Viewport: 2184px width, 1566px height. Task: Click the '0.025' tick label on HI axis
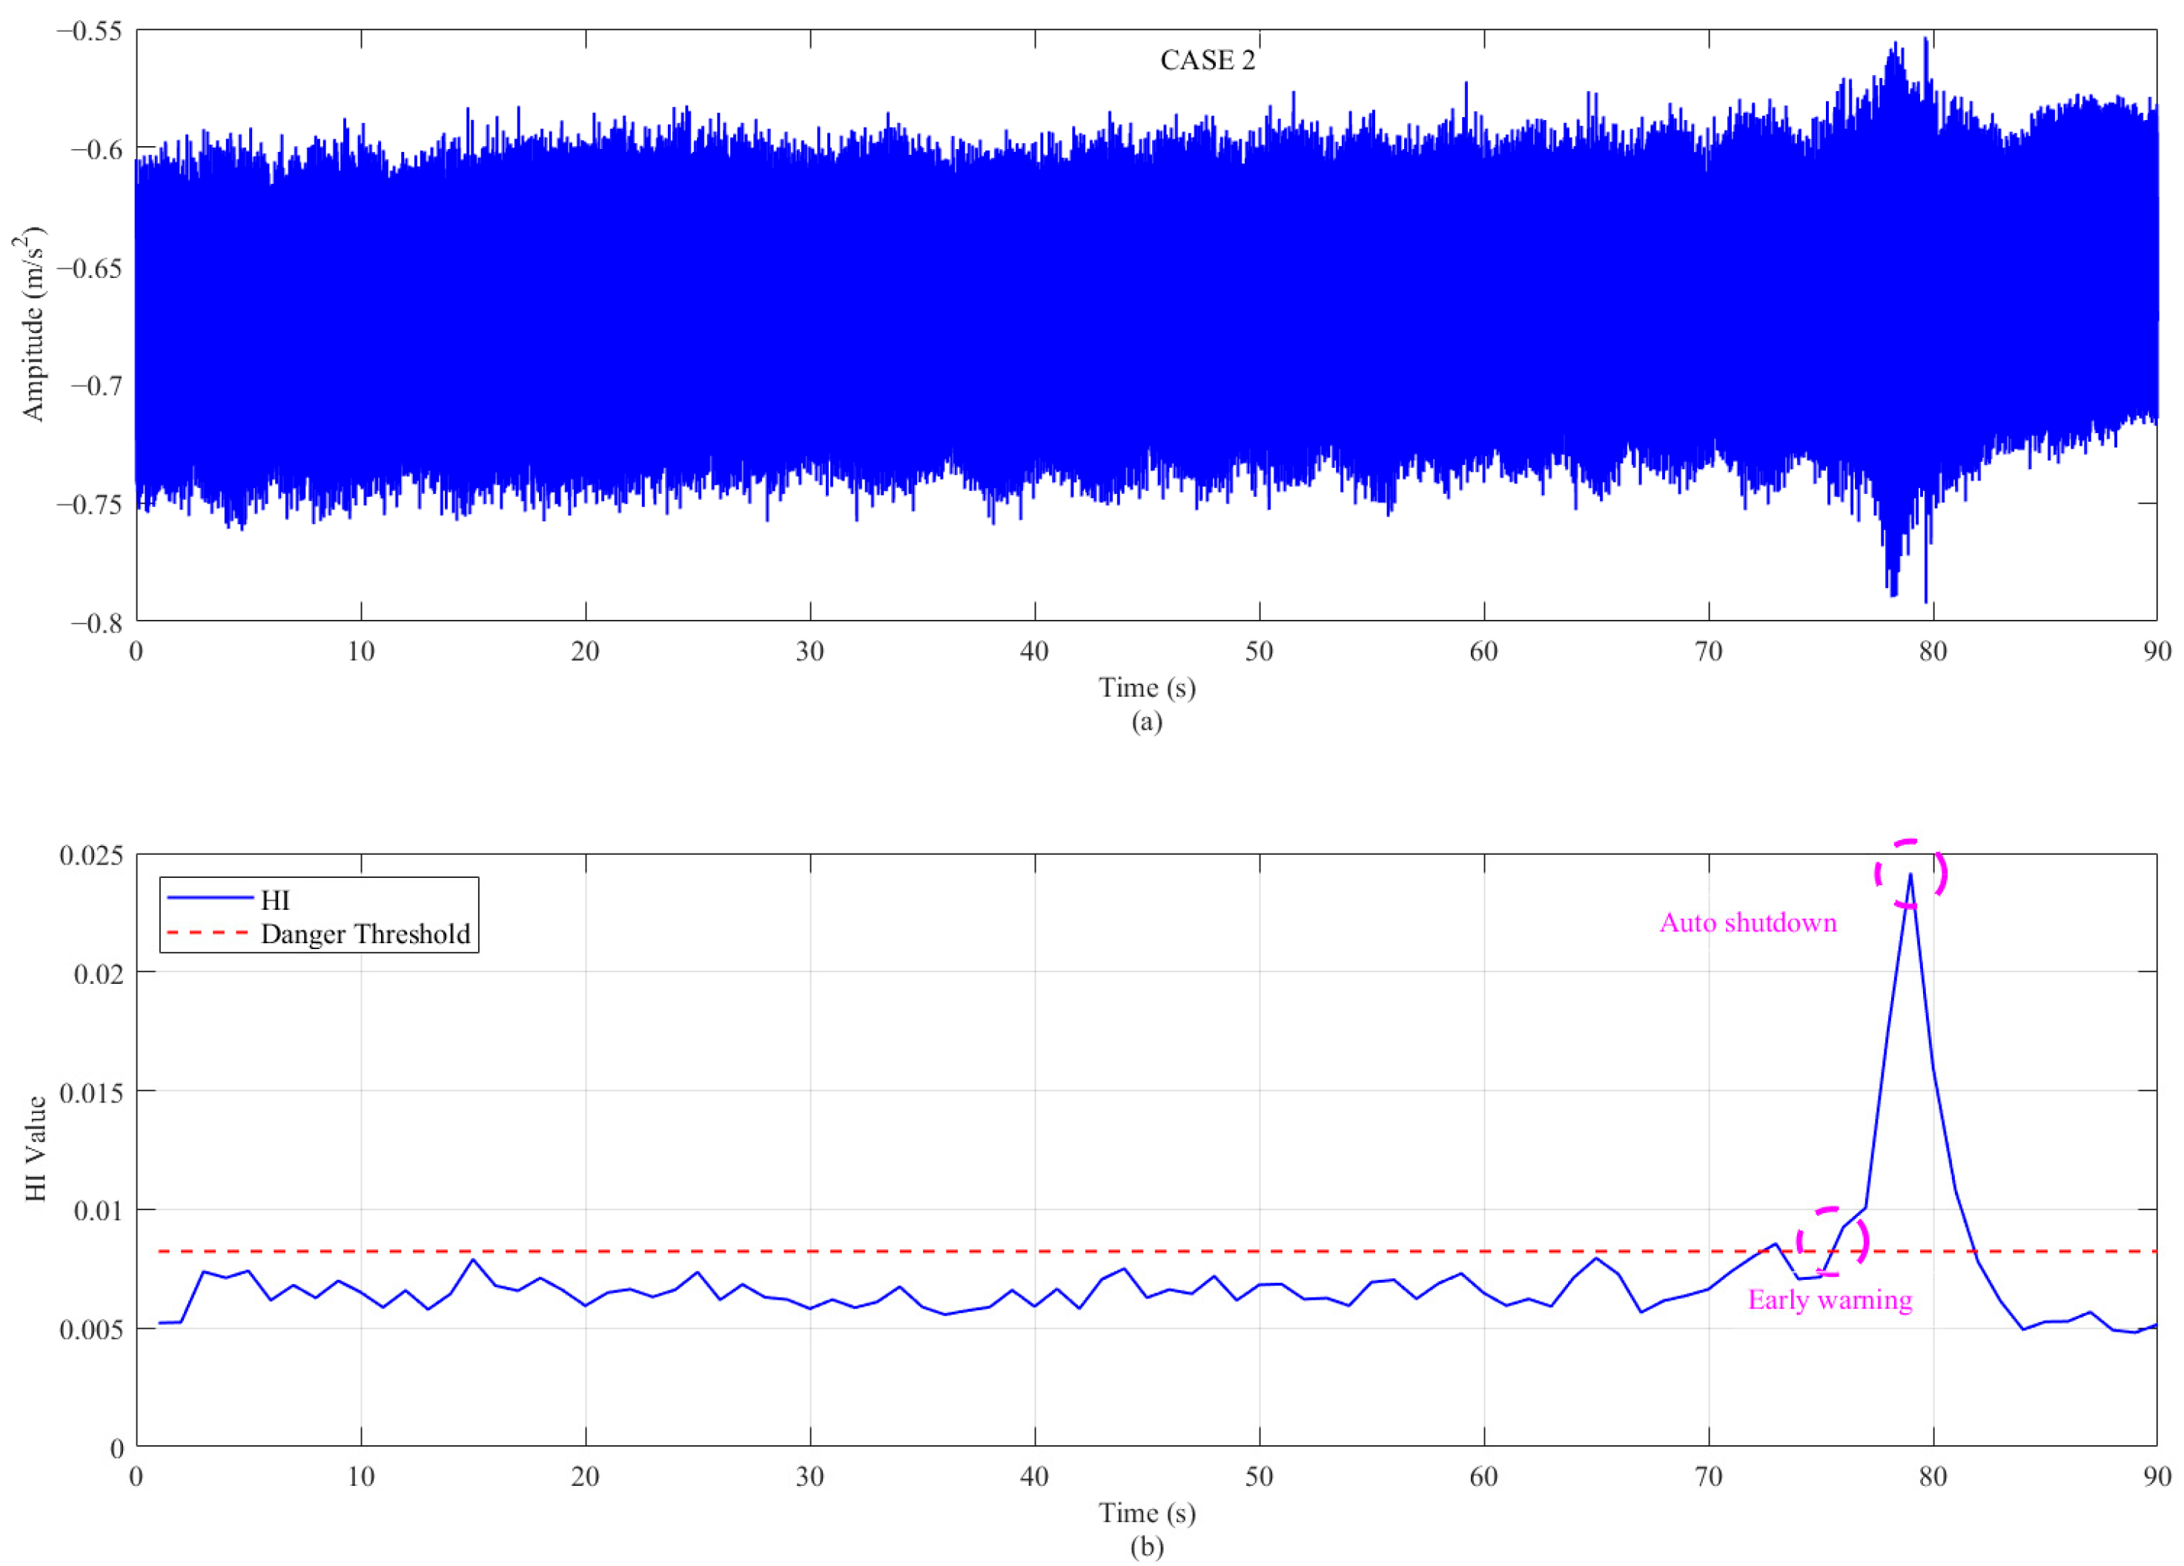[91, 855]
